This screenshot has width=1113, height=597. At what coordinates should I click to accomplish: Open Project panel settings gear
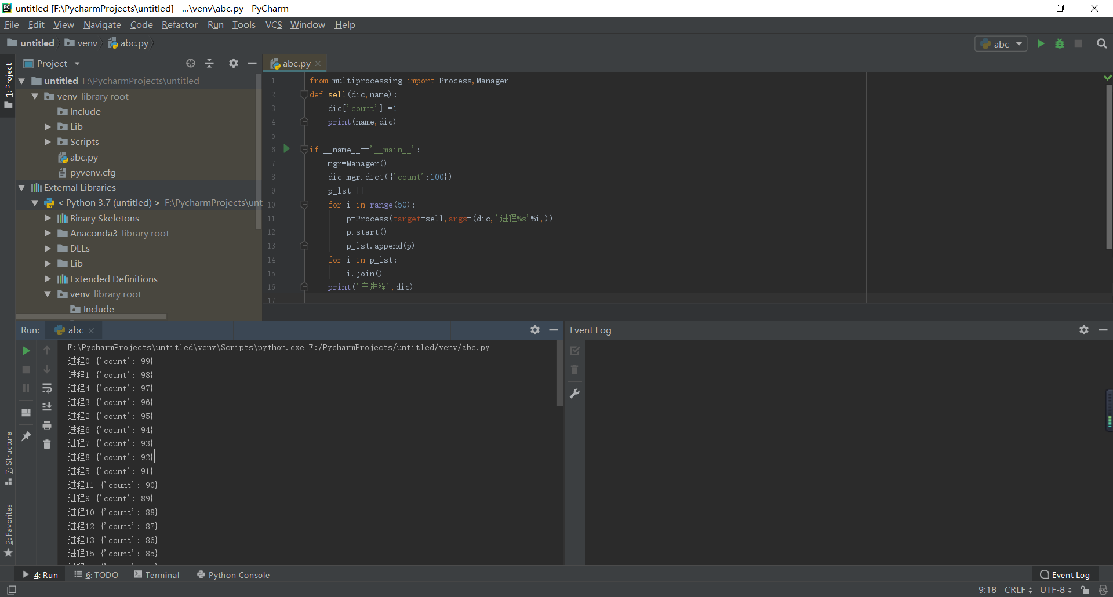(234, 63)
